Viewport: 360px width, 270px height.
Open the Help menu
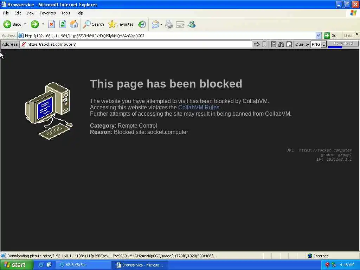(x=79, y=13)
